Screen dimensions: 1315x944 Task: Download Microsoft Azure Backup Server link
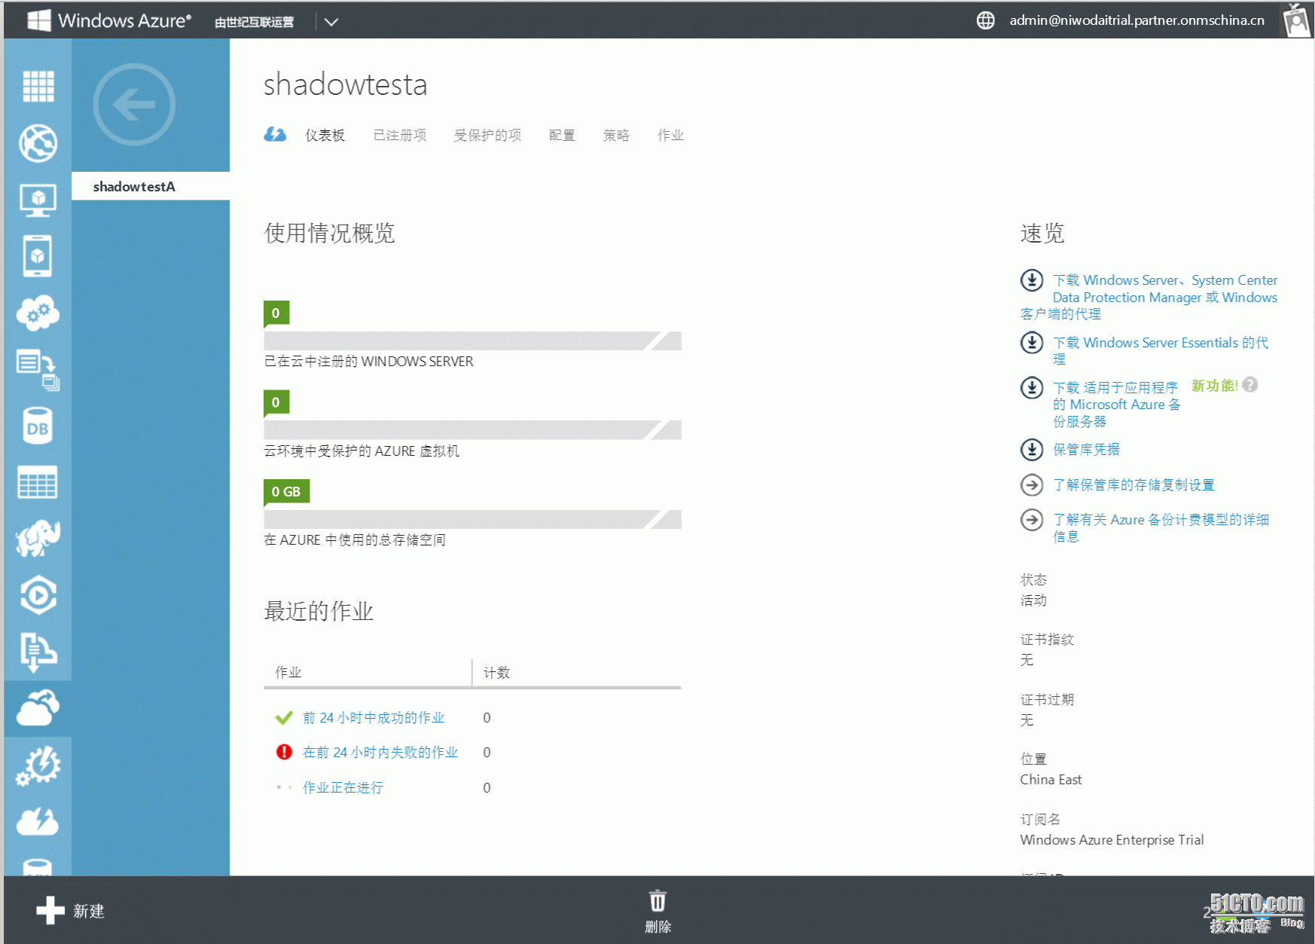[x=1117, y=405]
